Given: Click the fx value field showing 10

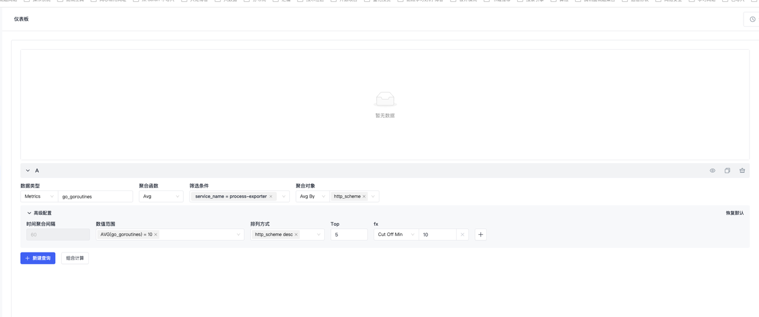Looking at the screenshot, I should click(438, 235).
